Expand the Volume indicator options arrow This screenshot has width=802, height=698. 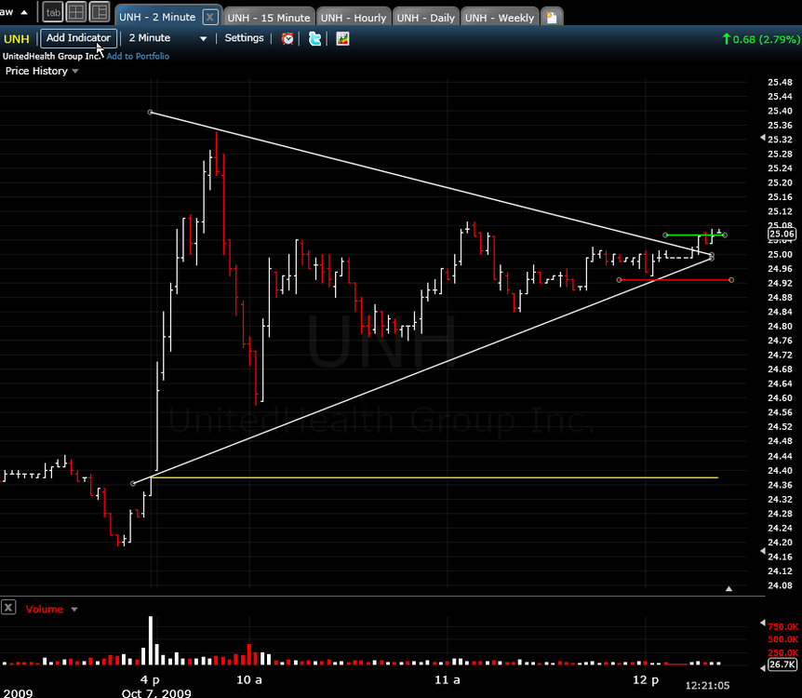(x=74, y=610)
